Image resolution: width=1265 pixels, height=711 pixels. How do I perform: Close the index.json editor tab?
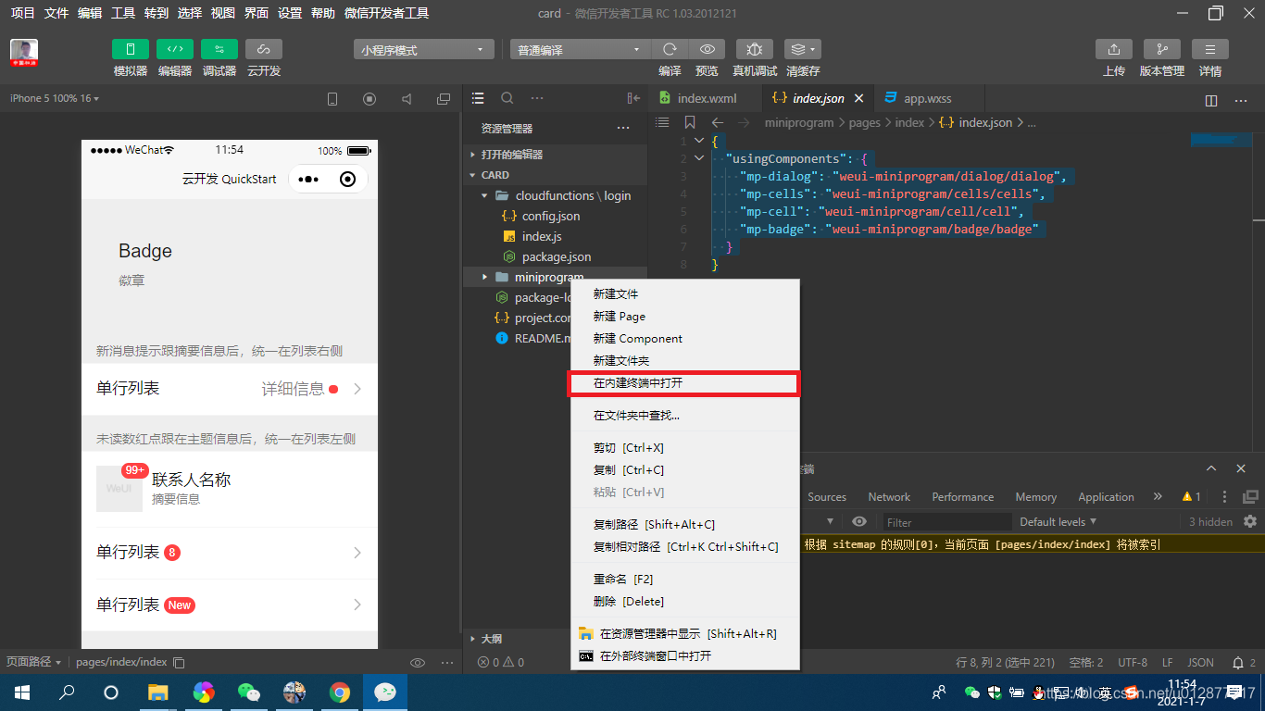[858, 98]
